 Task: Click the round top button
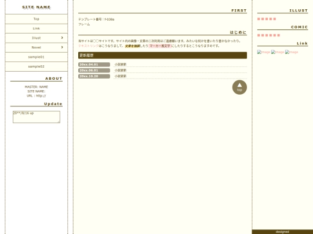(239, 87)
